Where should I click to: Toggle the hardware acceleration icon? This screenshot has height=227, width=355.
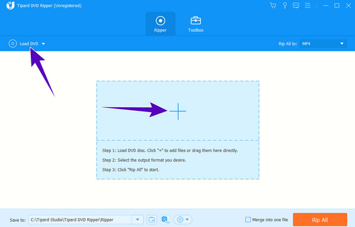pyautogui.click(x=165, y=219)
